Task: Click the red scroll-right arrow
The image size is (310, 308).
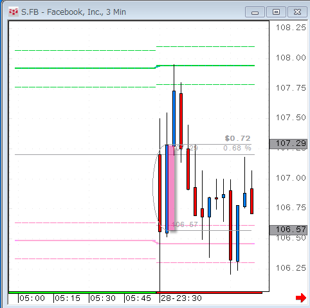Action: tap(301, 298)
